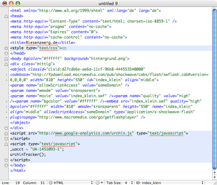The width and height of the screenshot is (217, 185).
Task: Click the wmode transparent param line
Action: click(x=55, y=91)
